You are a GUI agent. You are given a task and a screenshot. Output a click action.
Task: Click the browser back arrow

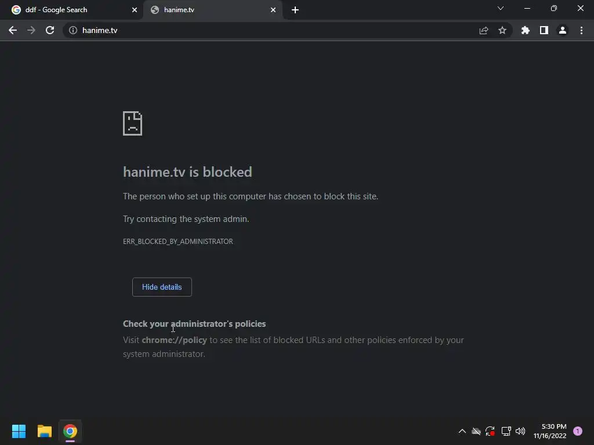click(13, 30)
